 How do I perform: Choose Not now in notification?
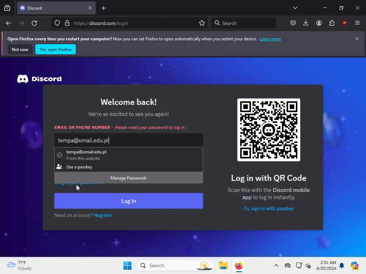tap(20, 49)
